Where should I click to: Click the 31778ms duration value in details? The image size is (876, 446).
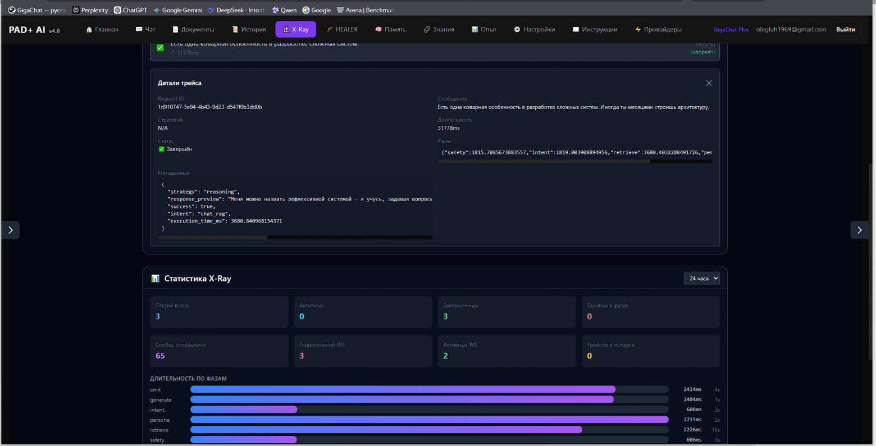[x=449, y=128]
